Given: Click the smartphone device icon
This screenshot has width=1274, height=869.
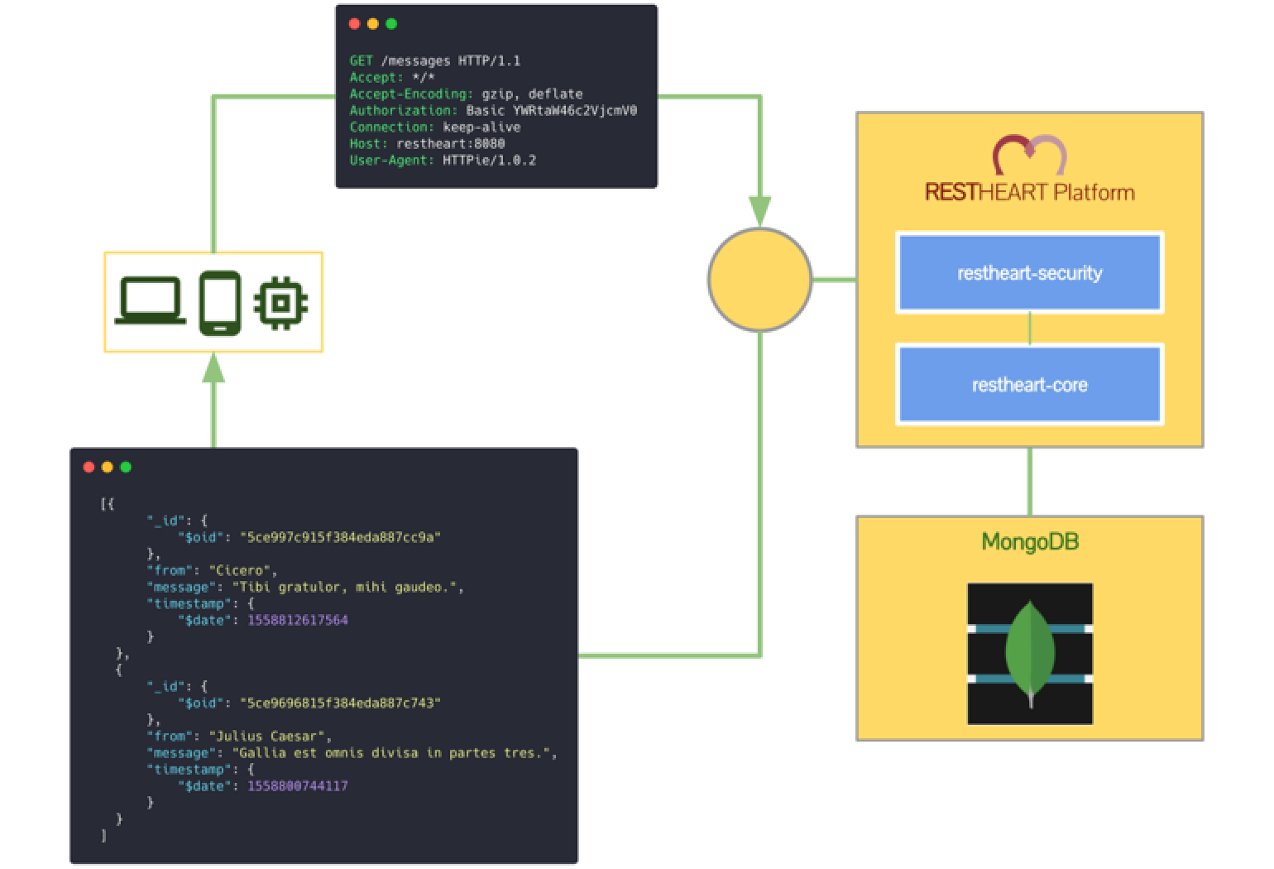Looking at the screenshot, I should coord(220,303).
